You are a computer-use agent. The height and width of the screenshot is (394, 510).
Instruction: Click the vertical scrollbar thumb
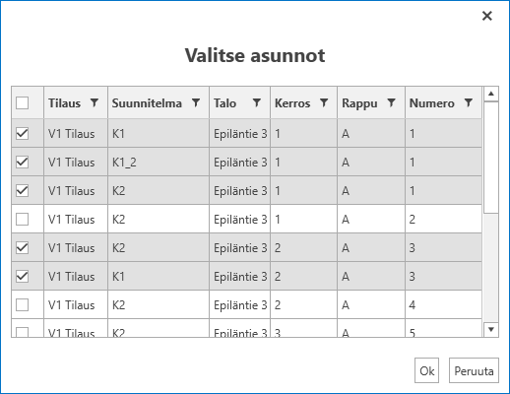(491, 158)
